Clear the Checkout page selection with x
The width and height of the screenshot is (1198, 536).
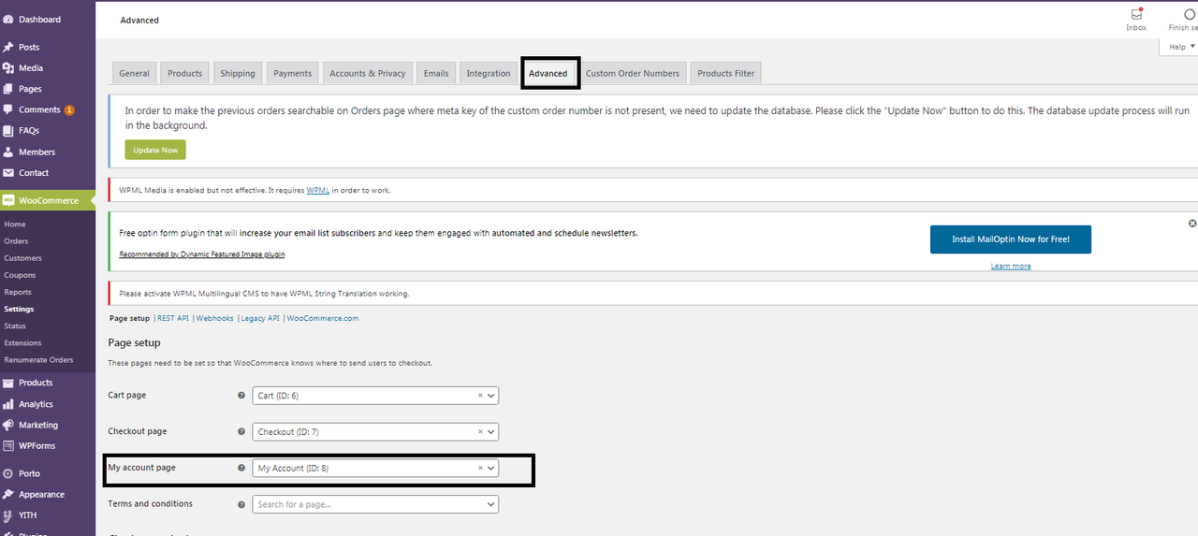pos(480,432)
